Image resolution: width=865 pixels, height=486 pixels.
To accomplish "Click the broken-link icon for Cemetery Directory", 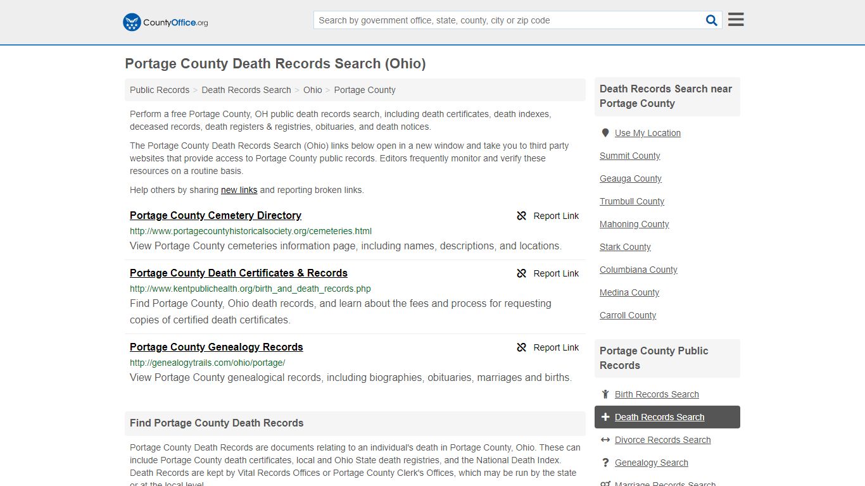I will point(522,216).
